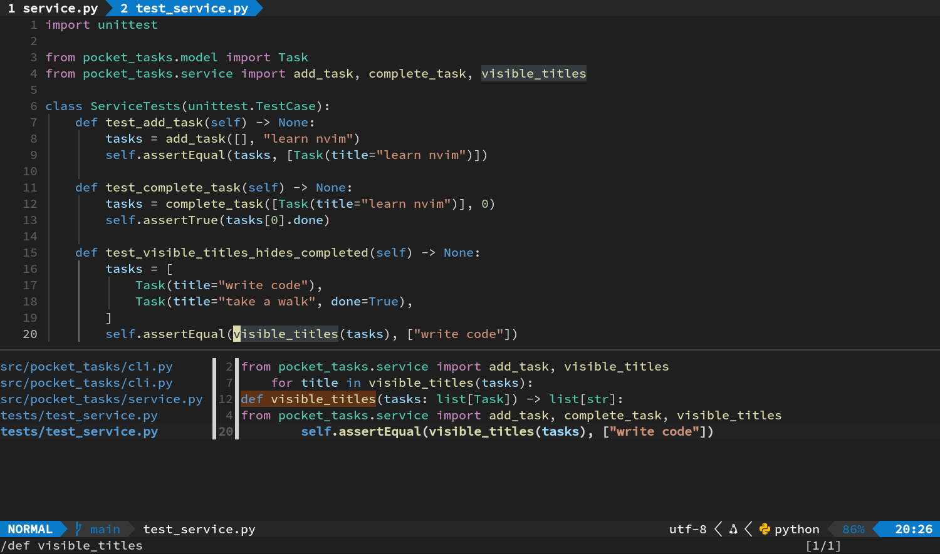The image size is (940, 554).
Task: Click the python filetype label
Action: [x=796, y=529]
